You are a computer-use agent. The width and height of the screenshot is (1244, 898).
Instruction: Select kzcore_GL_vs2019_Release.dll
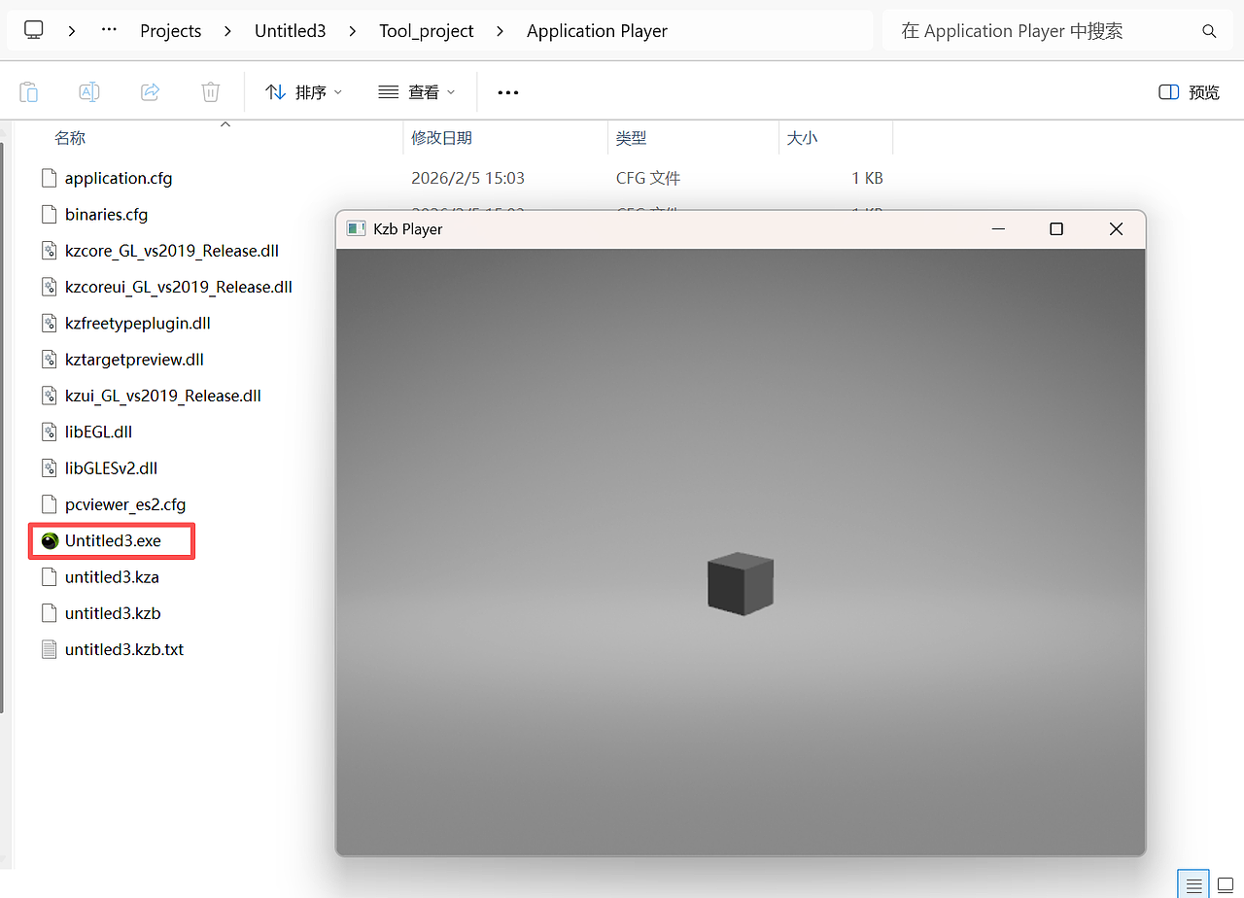(x=172, y=251)
